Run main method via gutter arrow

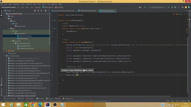pyautogui.click(x=55, y=29)
